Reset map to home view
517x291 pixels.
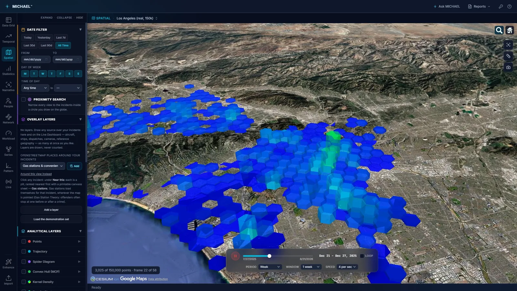click(510, 30)
